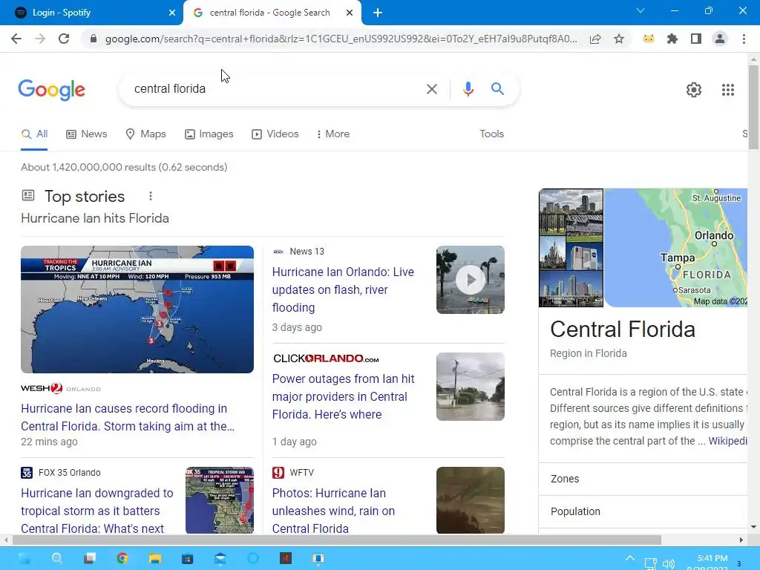The image size is (760, 570).
Task: Open the Google apps grid
Action: click(x=728, y=90)
